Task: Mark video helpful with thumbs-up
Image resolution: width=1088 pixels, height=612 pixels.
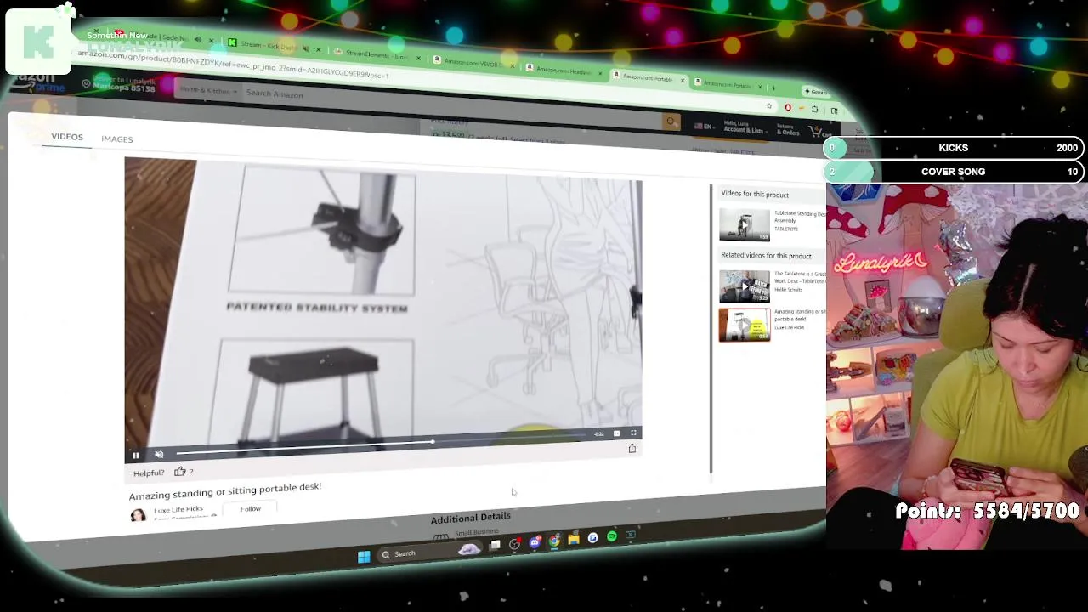Action: [180, 471]
